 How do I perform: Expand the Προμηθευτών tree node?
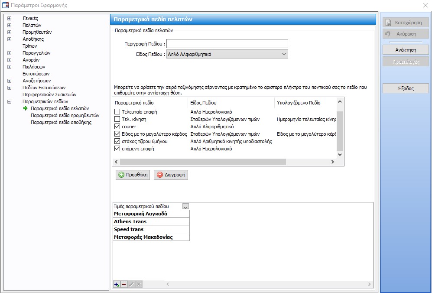coord(10,32)
